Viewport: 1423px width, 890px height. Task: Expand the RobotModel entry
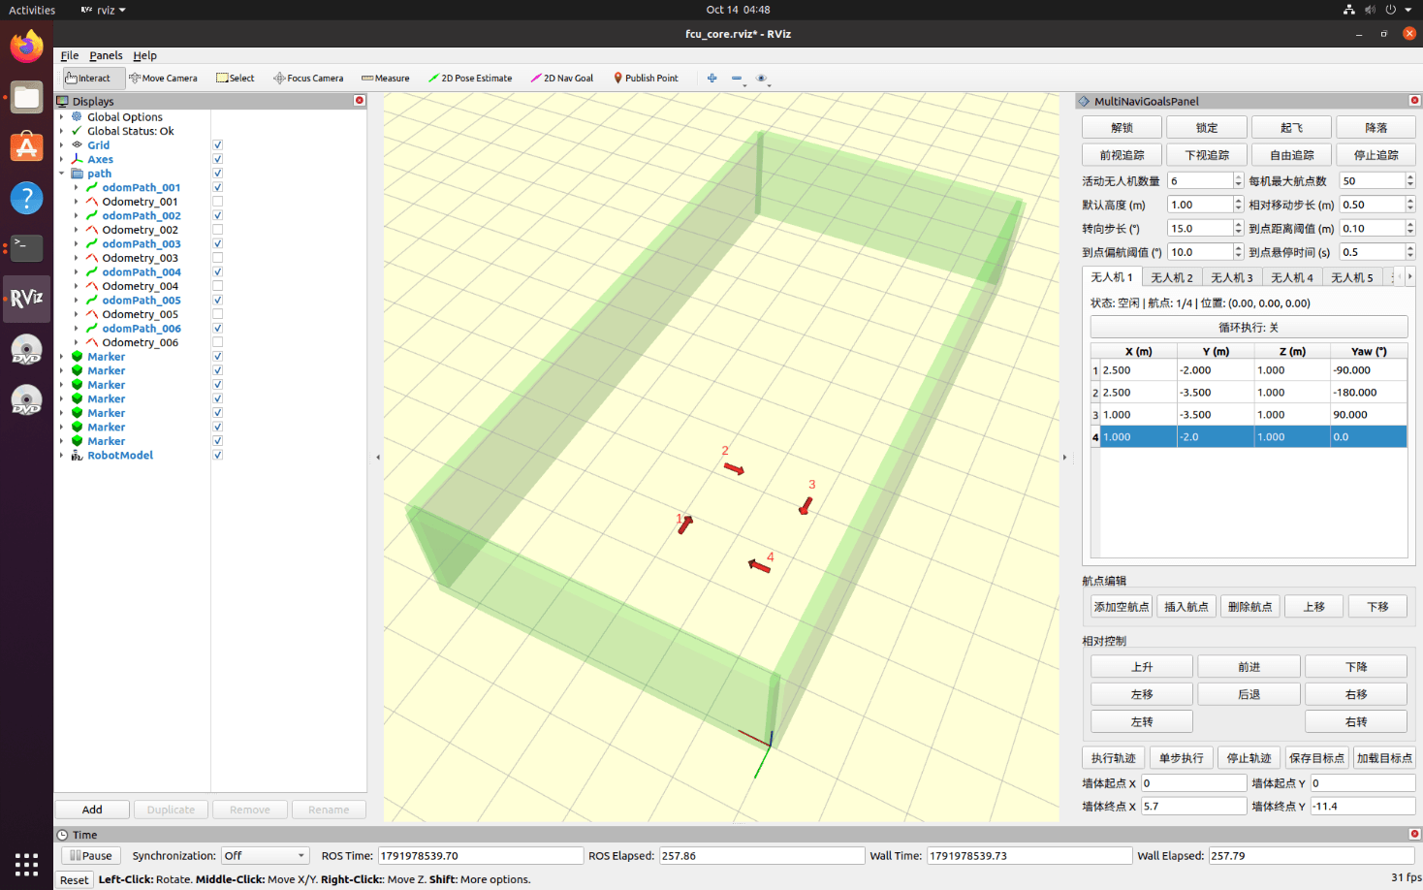coord(62,455)
